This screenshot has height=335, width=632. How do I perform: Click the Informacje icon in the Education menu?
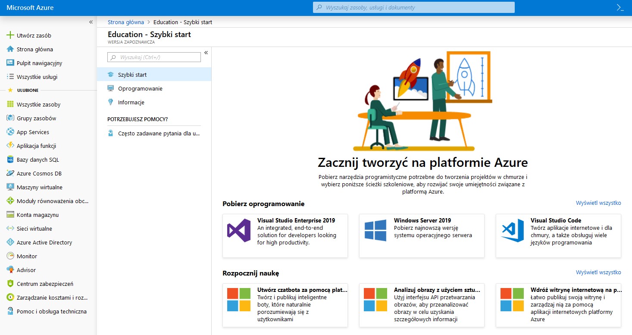point(111,102)
